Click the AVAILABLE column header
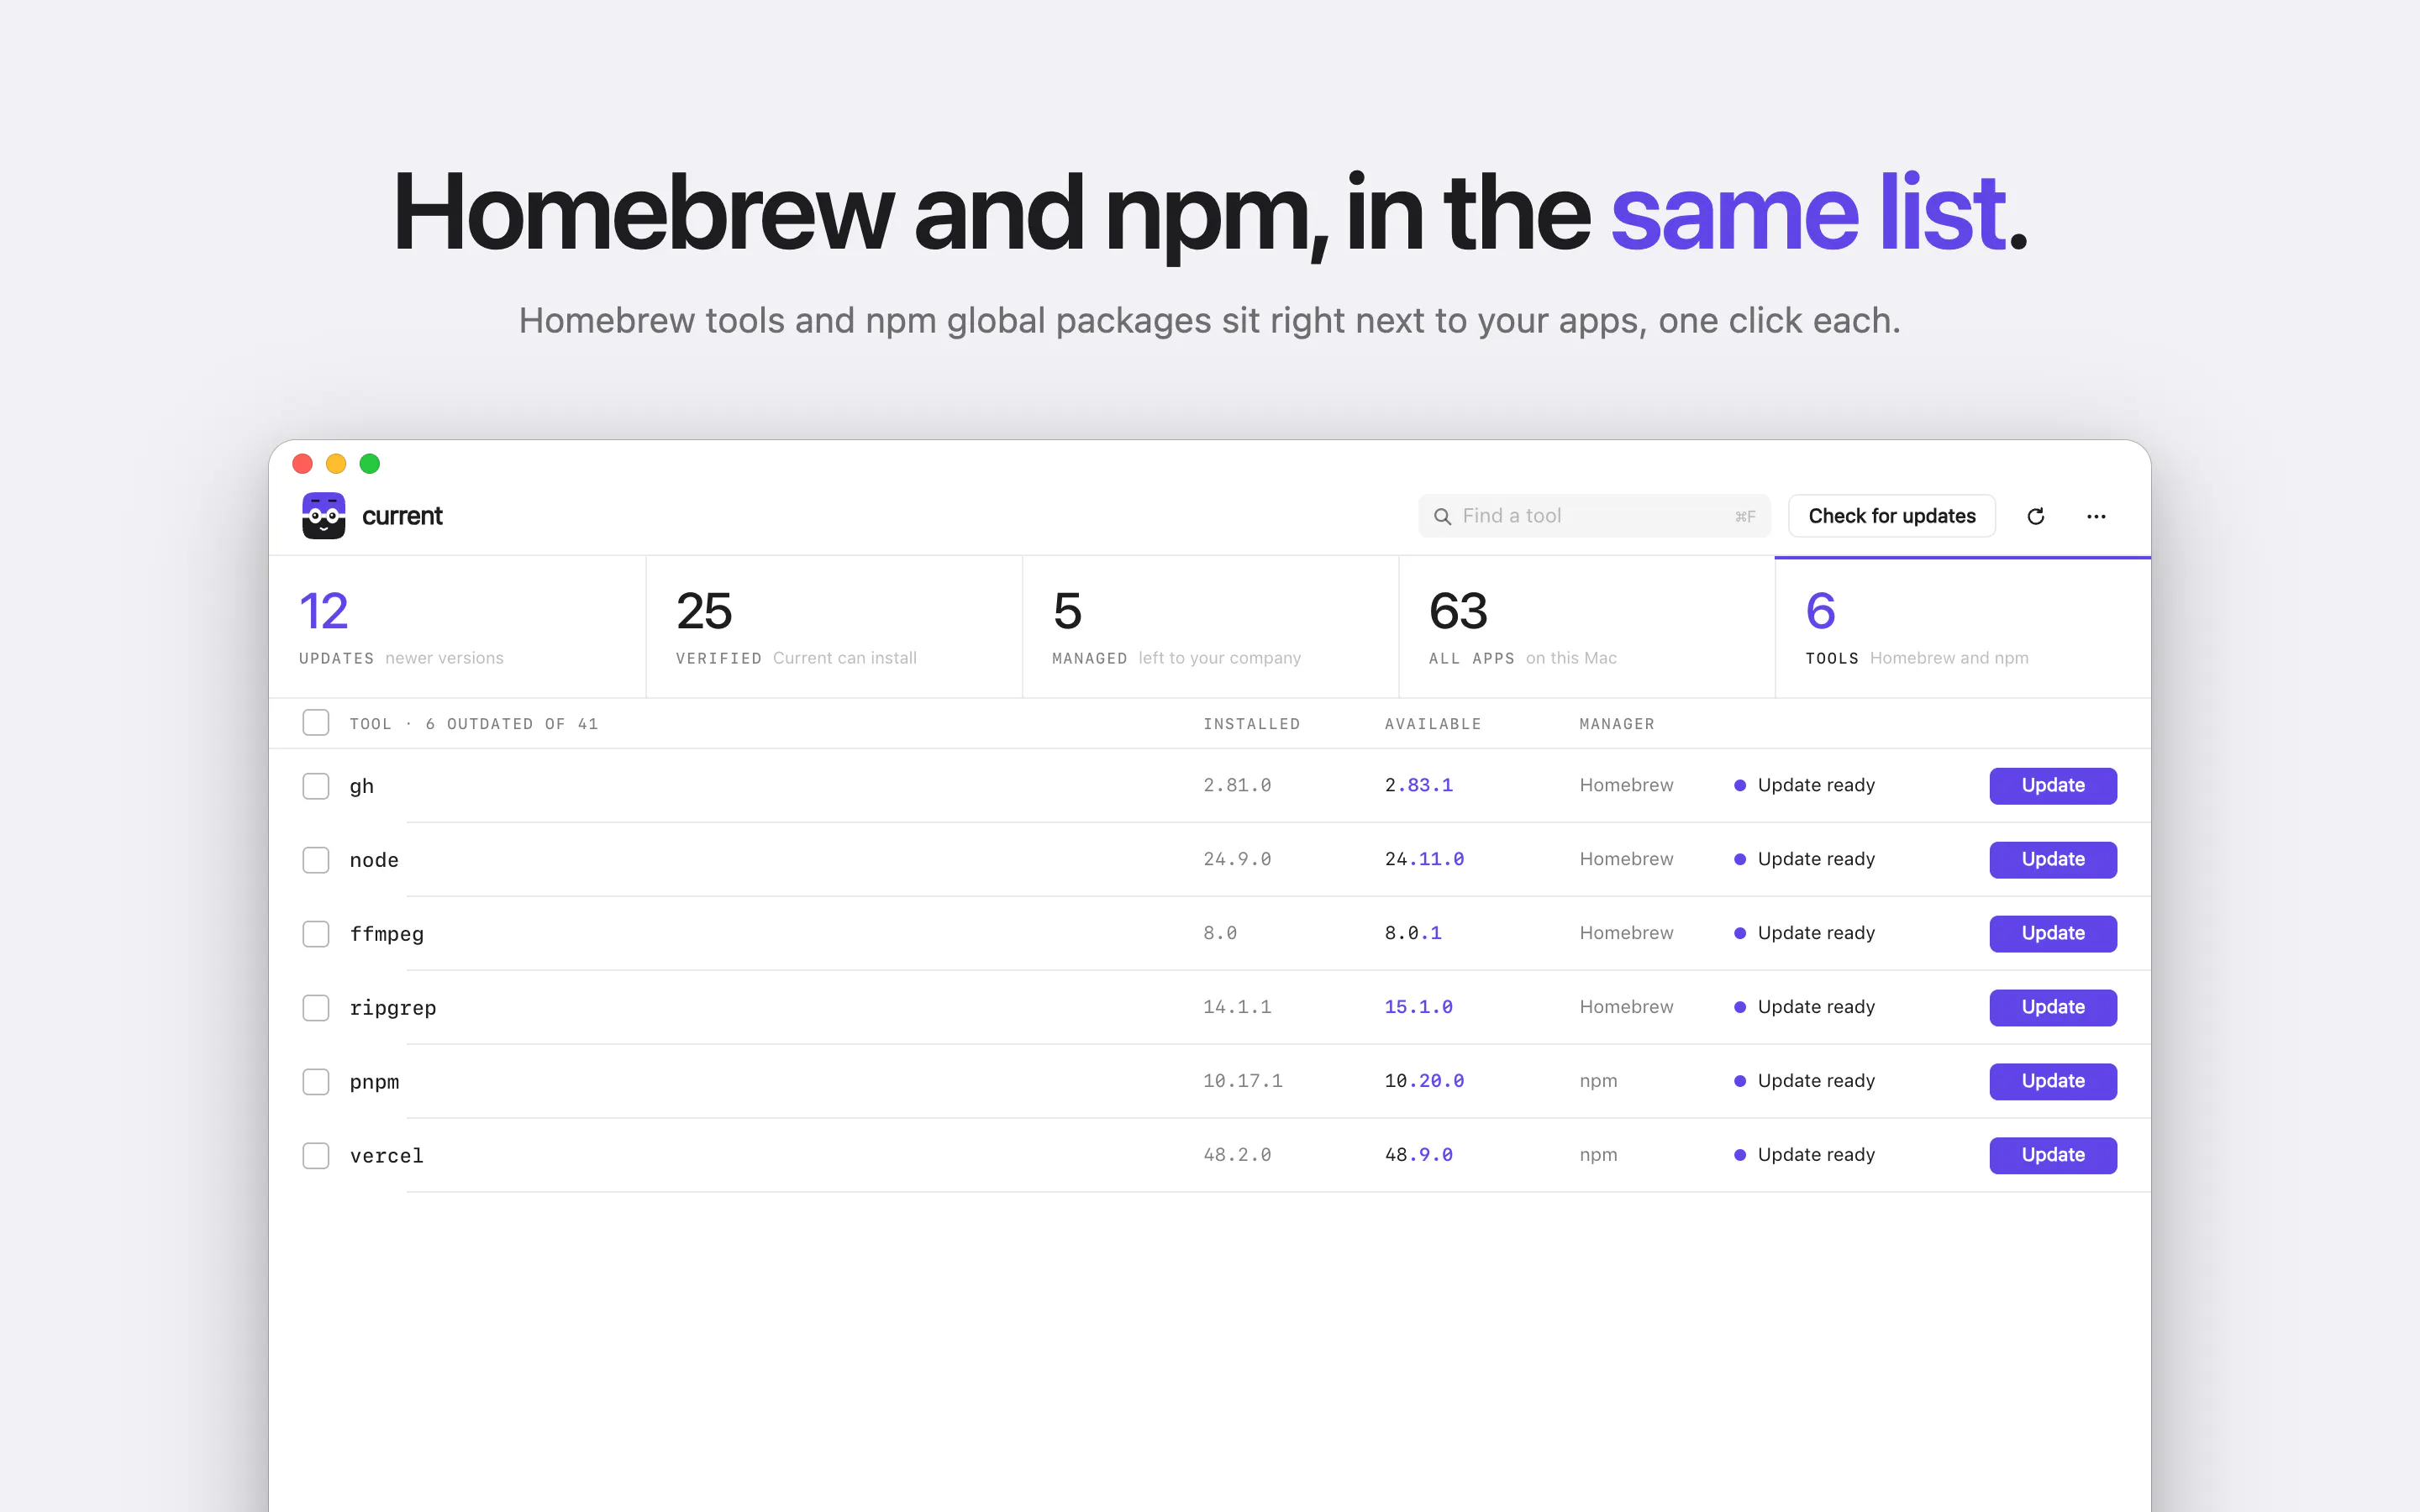 pyautogui.click(x=1433, y=724)
